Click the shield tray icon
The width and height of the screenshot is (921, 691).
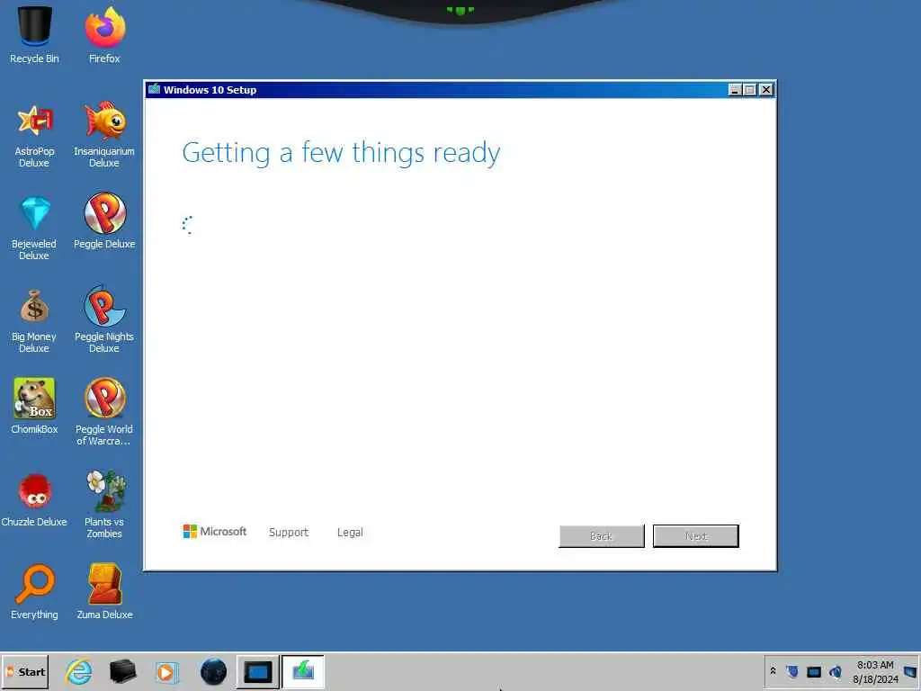click(x=791, y=671)
